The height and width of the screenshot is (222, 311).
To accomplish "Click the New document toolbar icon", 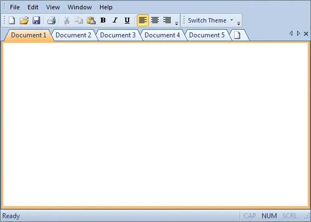I will tap(12, 20).
